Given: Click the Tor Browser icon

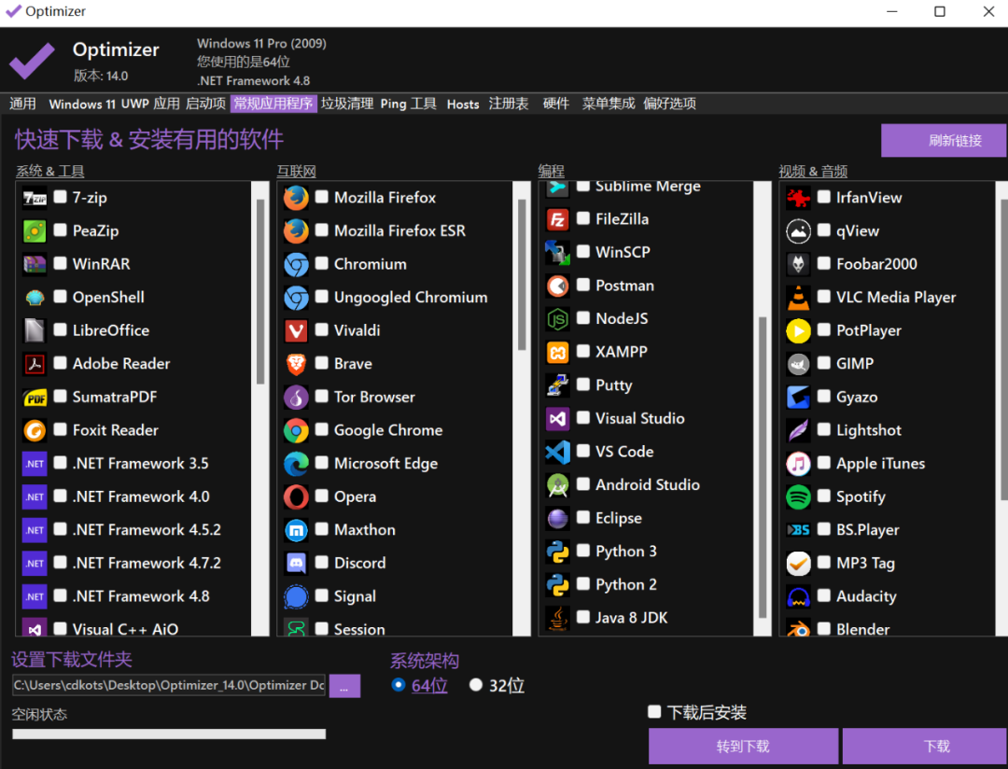Looking at the screenshot, I should [297, 398].
